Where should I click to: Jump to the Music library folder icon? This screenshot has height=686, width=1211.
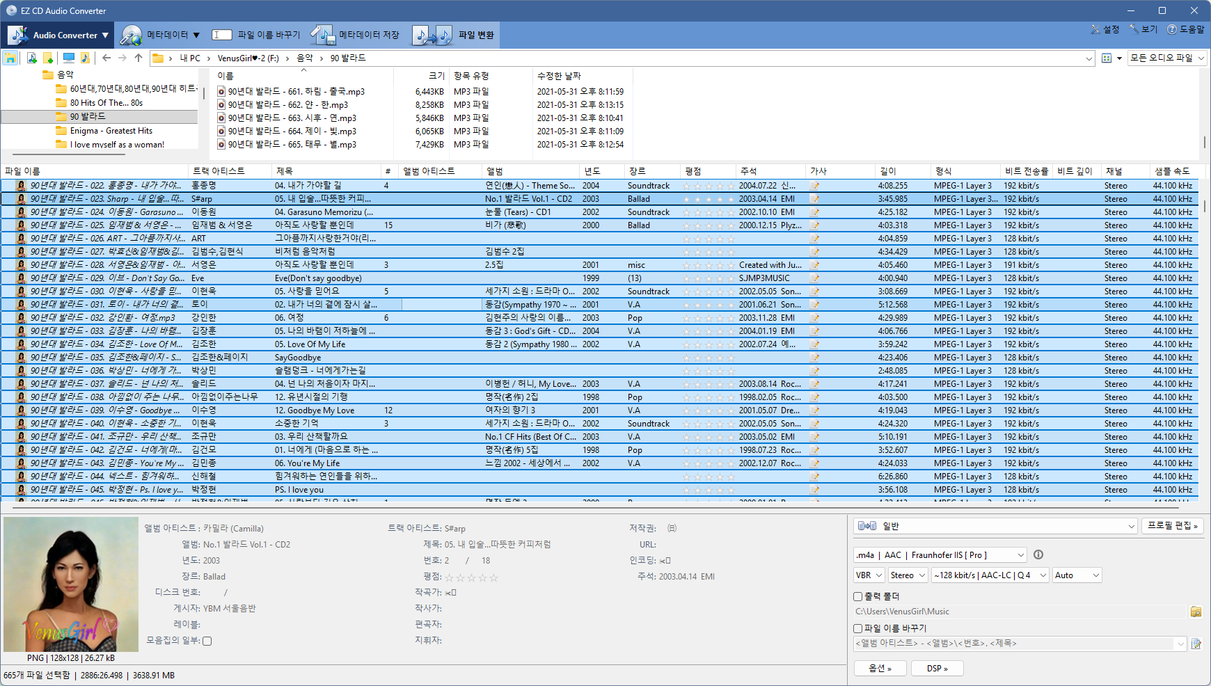point(85,58)
